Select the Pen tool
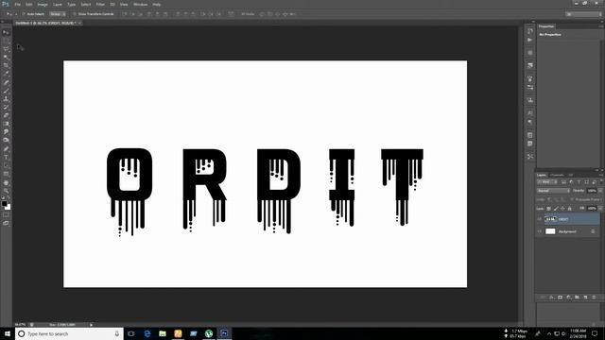Screen dimensions: 605x340 (6, 149)
